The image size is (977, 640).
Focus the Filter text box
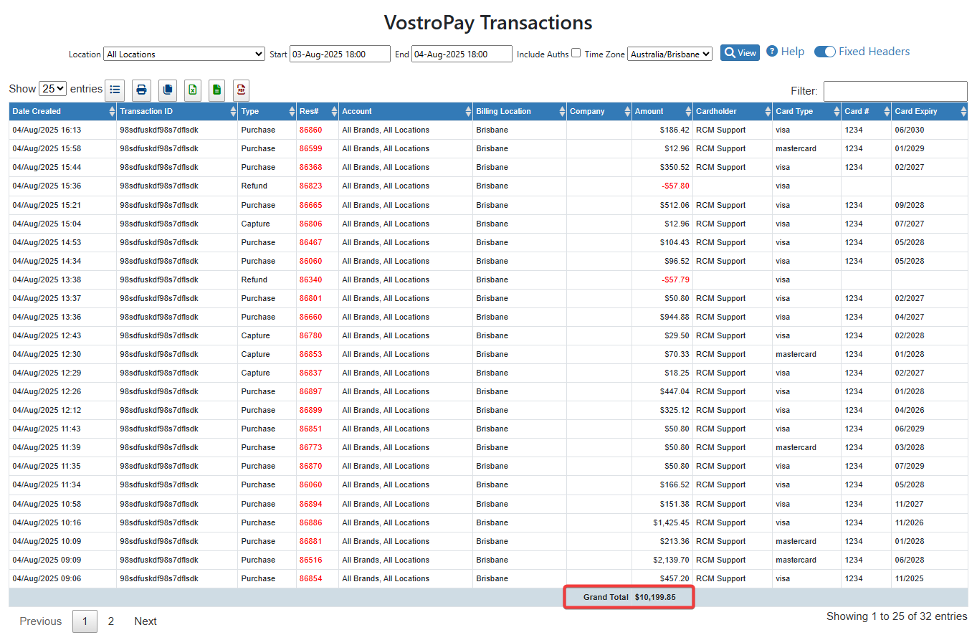tap(895, 91)
